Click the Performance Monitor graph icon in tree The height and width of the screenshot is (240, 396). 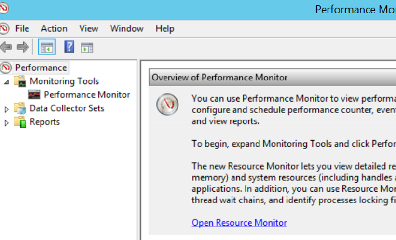coord(34,94)
